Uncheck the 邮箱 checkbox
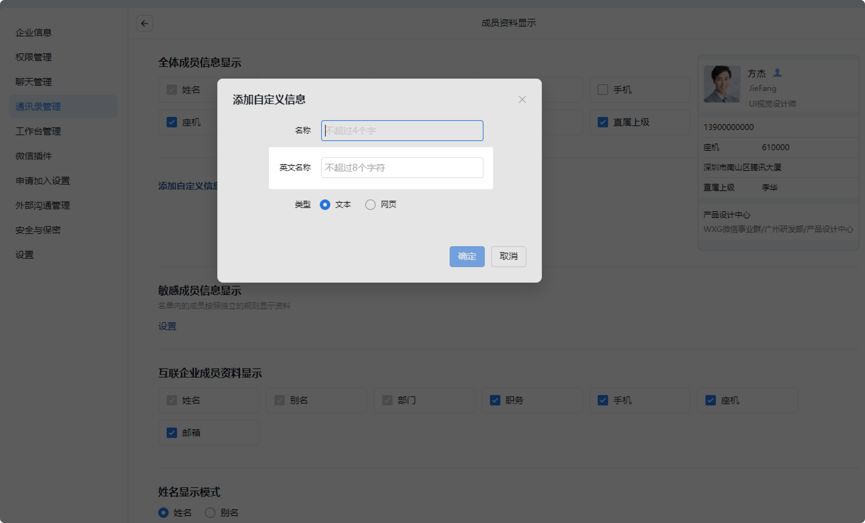This screenshot has height=523, width=865. click(172, 433)
